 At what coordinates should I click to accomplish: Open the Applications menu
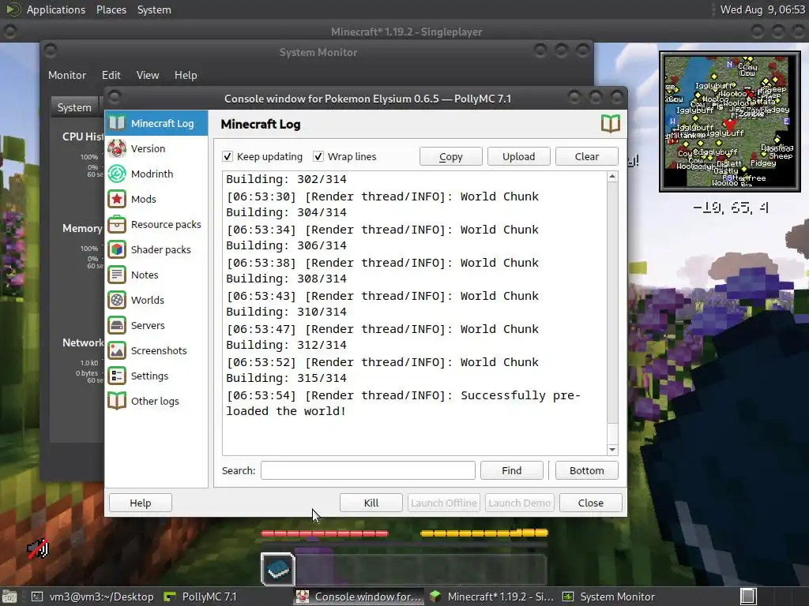point(56,9)
